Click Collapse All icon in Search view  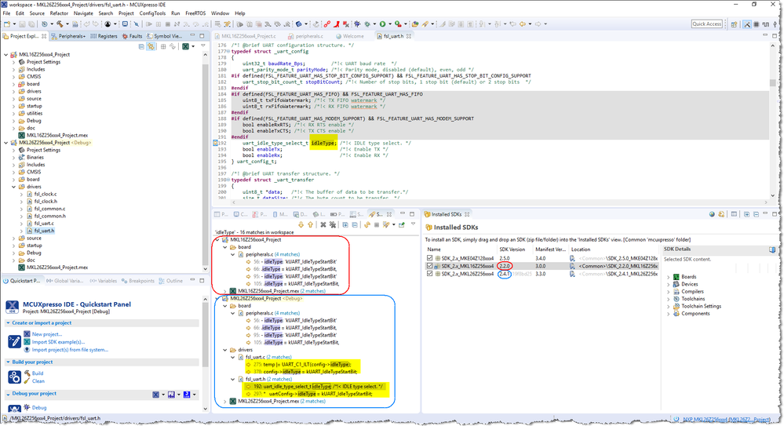click(x=355, y=225)
